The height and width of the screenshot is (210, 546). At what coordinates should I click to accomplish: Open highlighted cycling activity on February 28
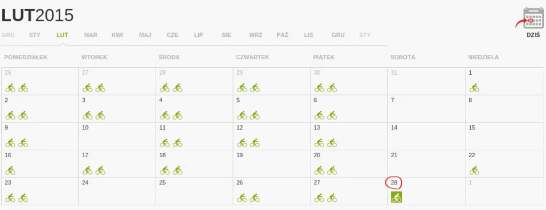(396, 197)
